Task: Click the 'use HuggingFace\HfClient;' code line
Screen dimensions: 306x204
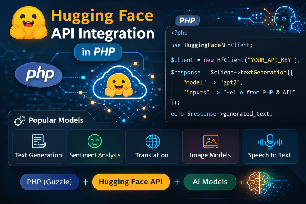Action: pos(212,45)
